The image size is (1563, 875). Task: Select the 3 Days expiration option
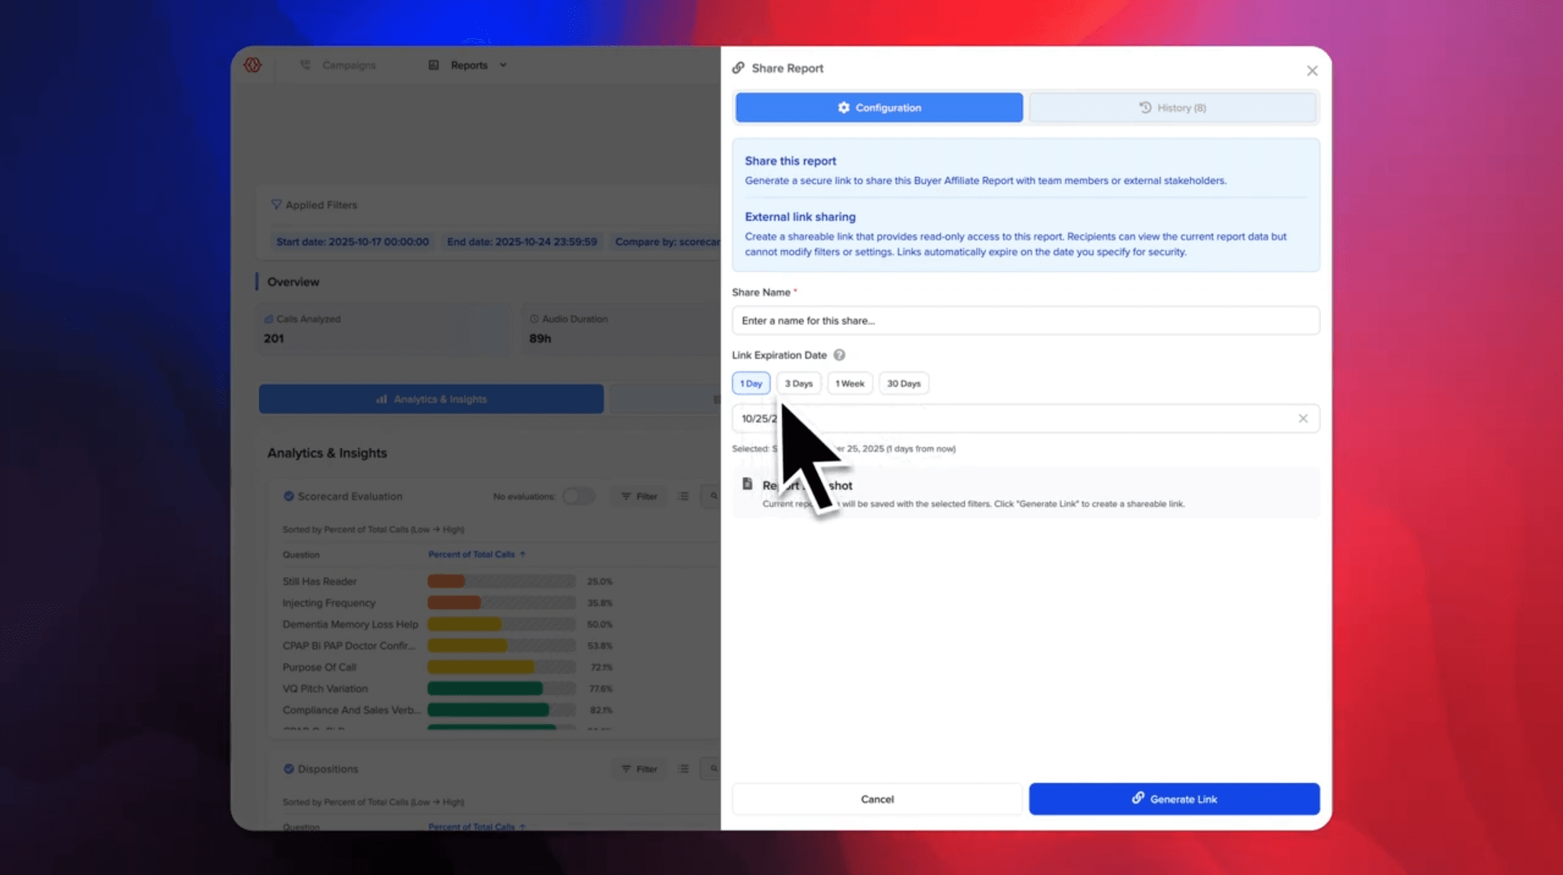[x=798, y=384]
